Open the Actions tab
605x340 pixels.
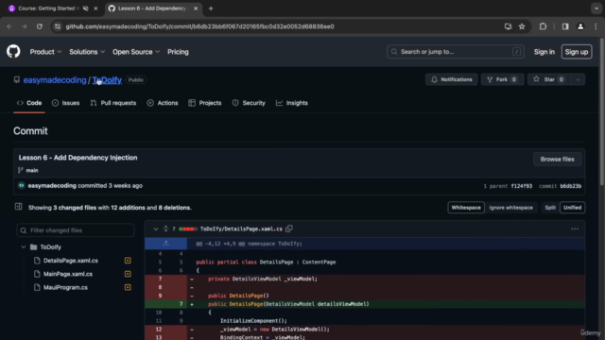tap(163, 103)
